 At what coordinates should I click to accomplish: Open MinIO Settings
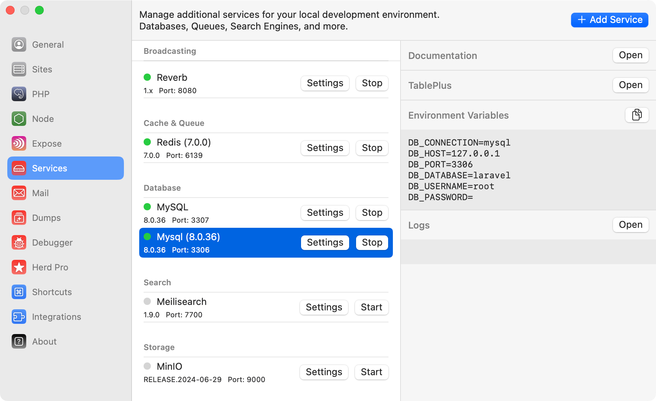[324, 372]
